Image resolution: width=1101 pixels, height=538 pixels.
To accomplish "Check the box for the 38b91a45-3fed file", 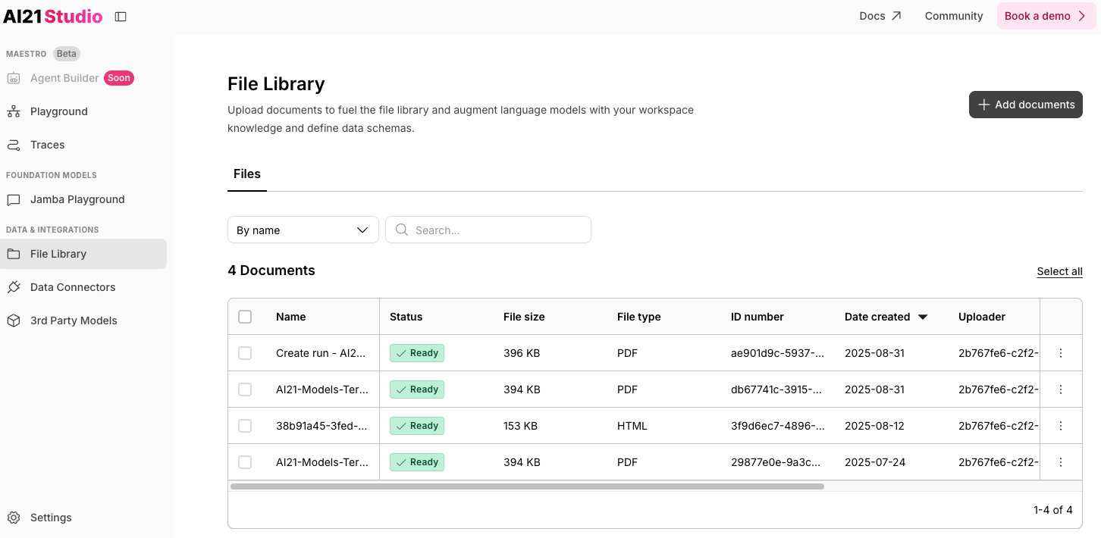I will 245,426.
